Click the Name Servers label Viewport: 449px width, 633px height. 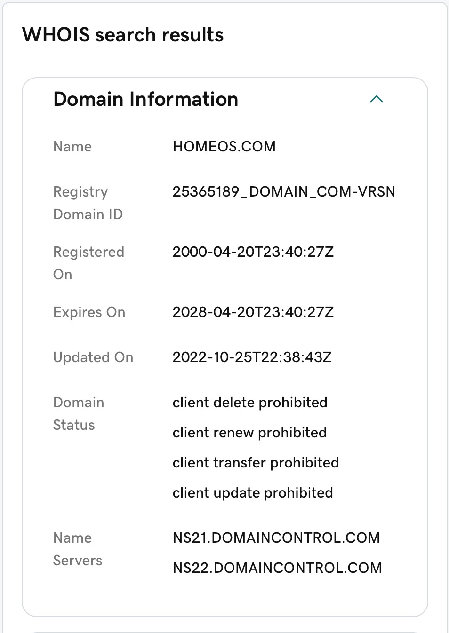point(78,549)
